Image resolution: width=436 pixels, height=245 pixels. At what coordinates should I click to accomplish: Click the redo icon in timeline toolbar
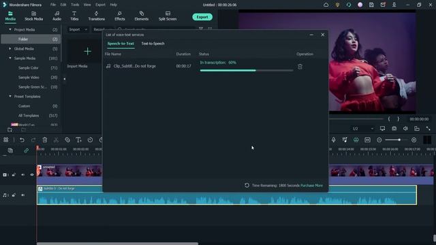click(33, 140)
